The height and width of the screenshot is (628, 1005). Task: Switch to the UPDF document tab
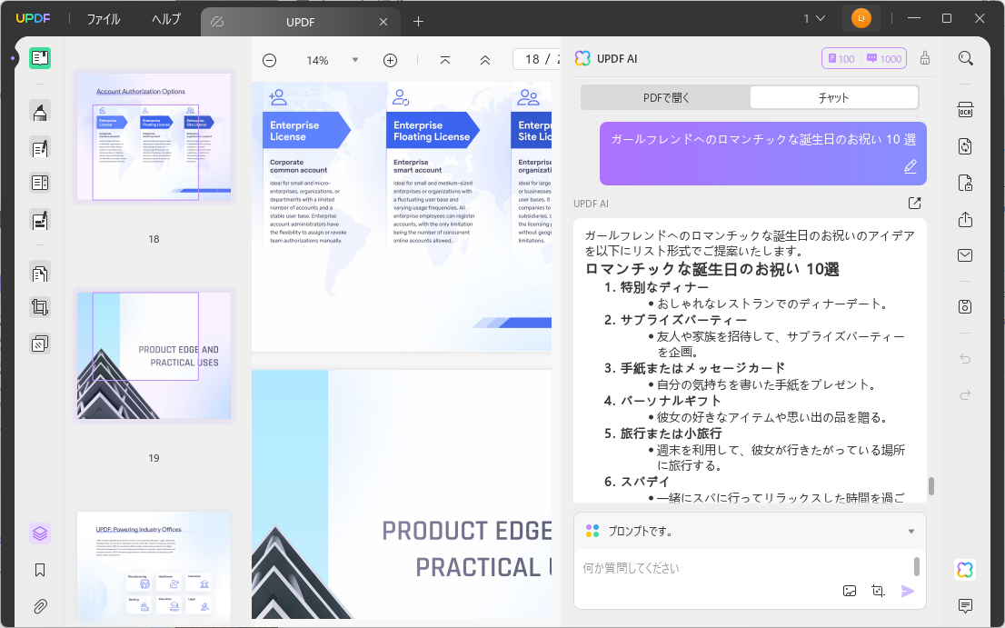[x=300, y=22]
